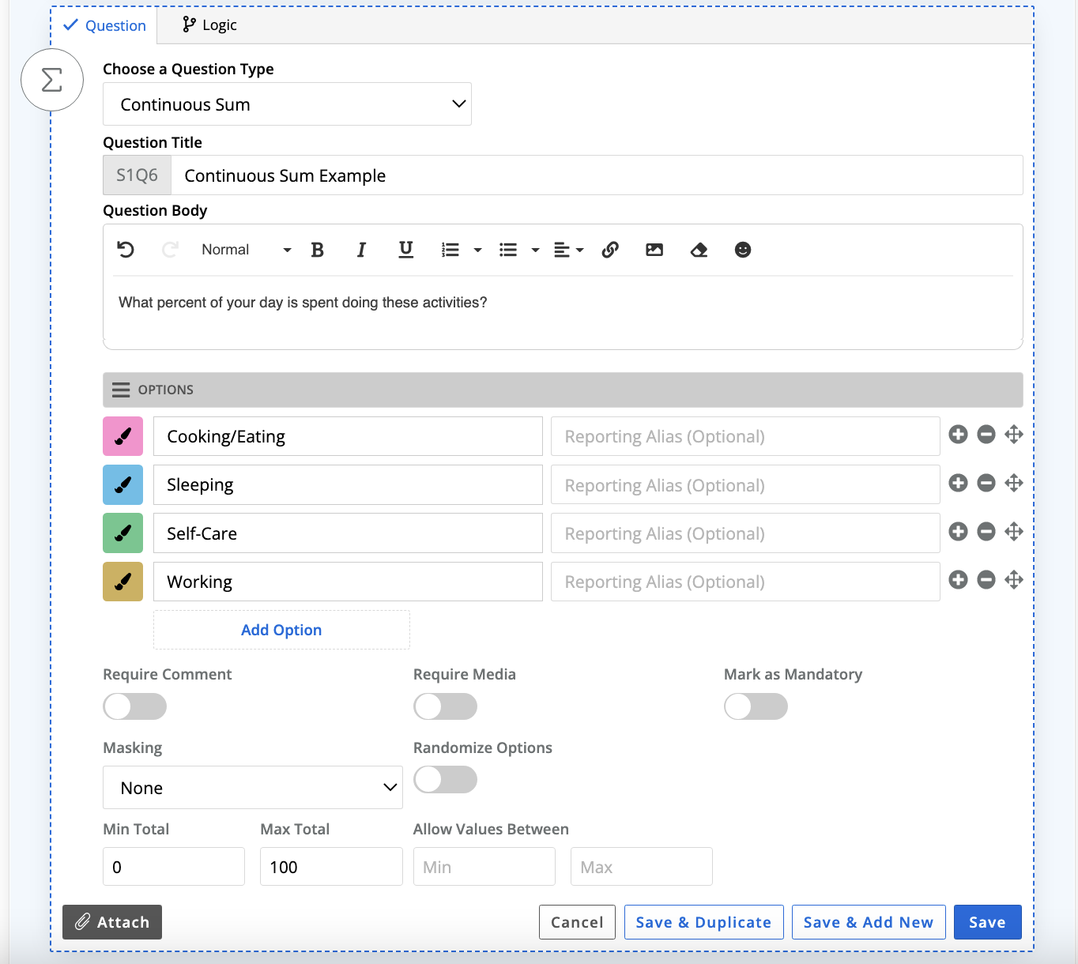This screenshot has height=964, width=1078.
Task: Enable the Require Media toggle
Action: (446, 706)
